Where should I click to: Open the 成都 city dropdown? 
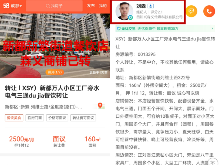click(16, 6)
